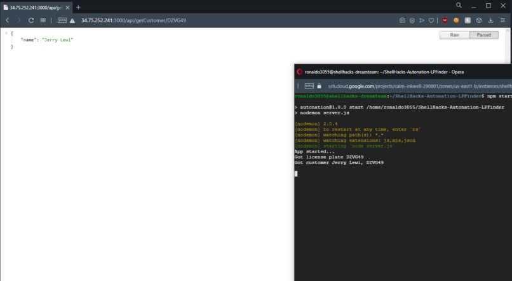Viewport: 512px width, 281px height.
Task: Switch JSON view to Parsed
Action: [x=484, y=35]
